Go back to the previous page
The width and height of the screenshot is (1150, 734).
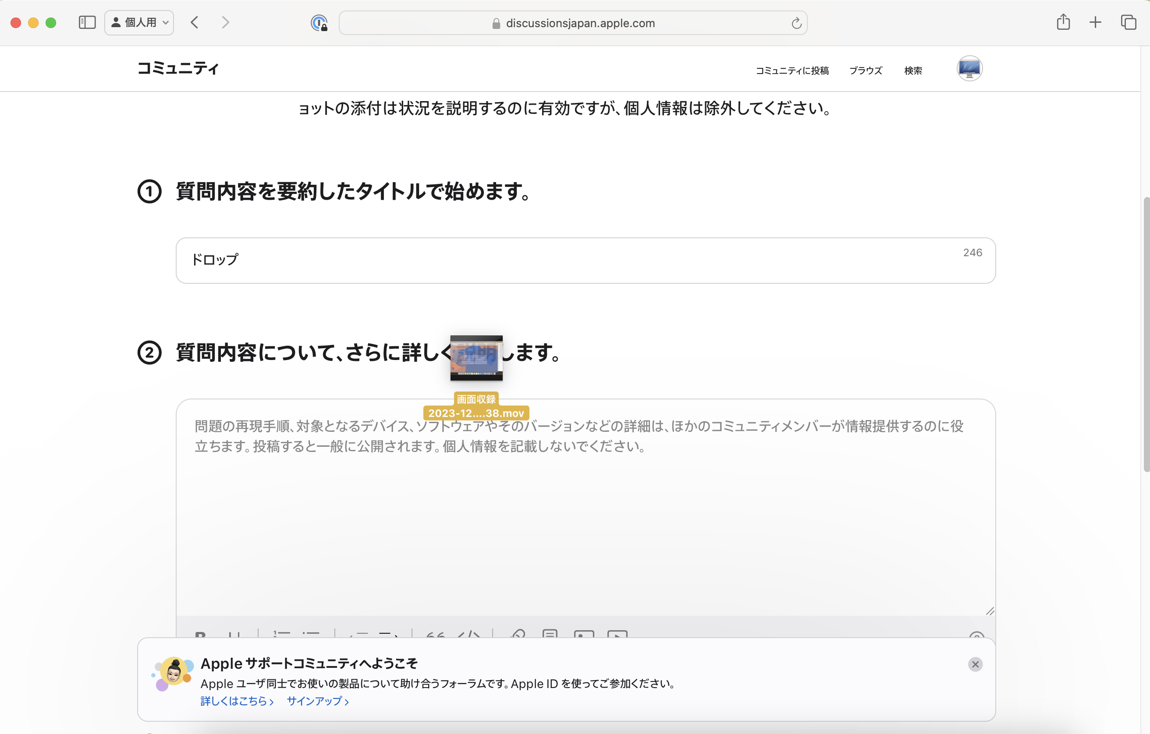click(195, 22)
